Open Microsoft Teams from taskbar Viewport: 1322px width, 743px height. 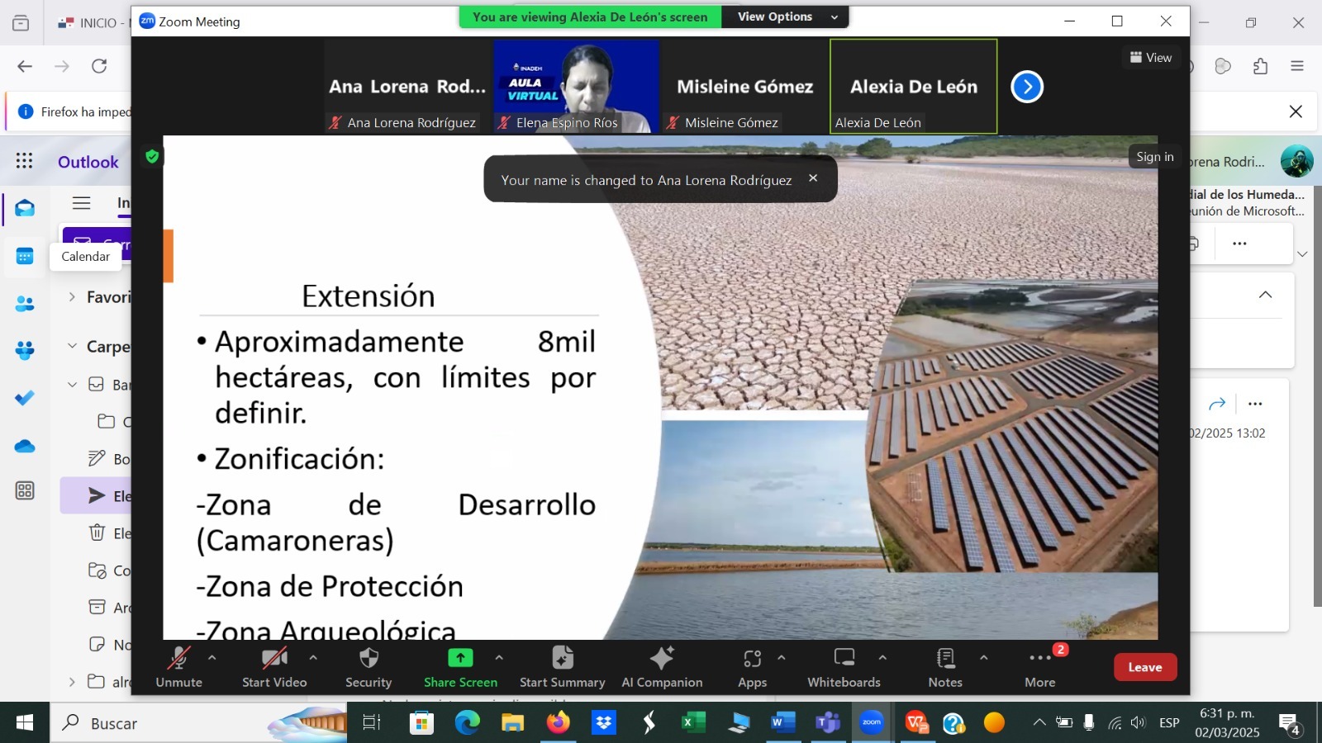[826, 723]
